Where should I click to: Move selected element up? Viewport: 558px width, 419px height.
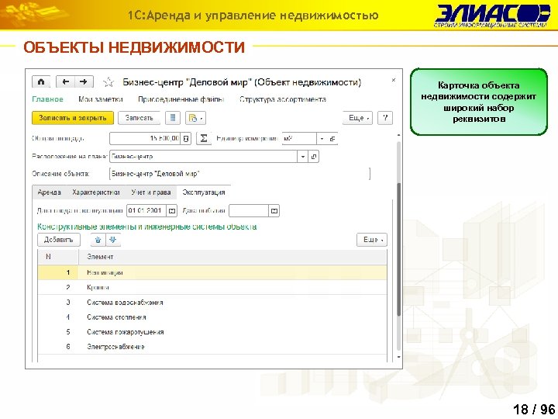point(98,240)
